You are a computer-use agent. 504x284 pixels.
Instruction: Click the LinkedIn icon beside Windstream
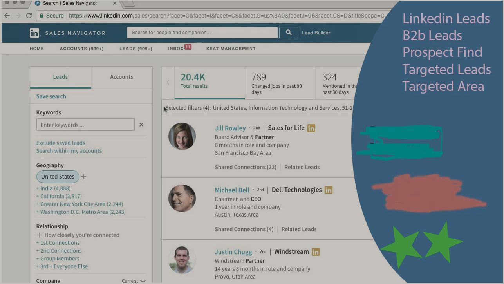point(316,251)
